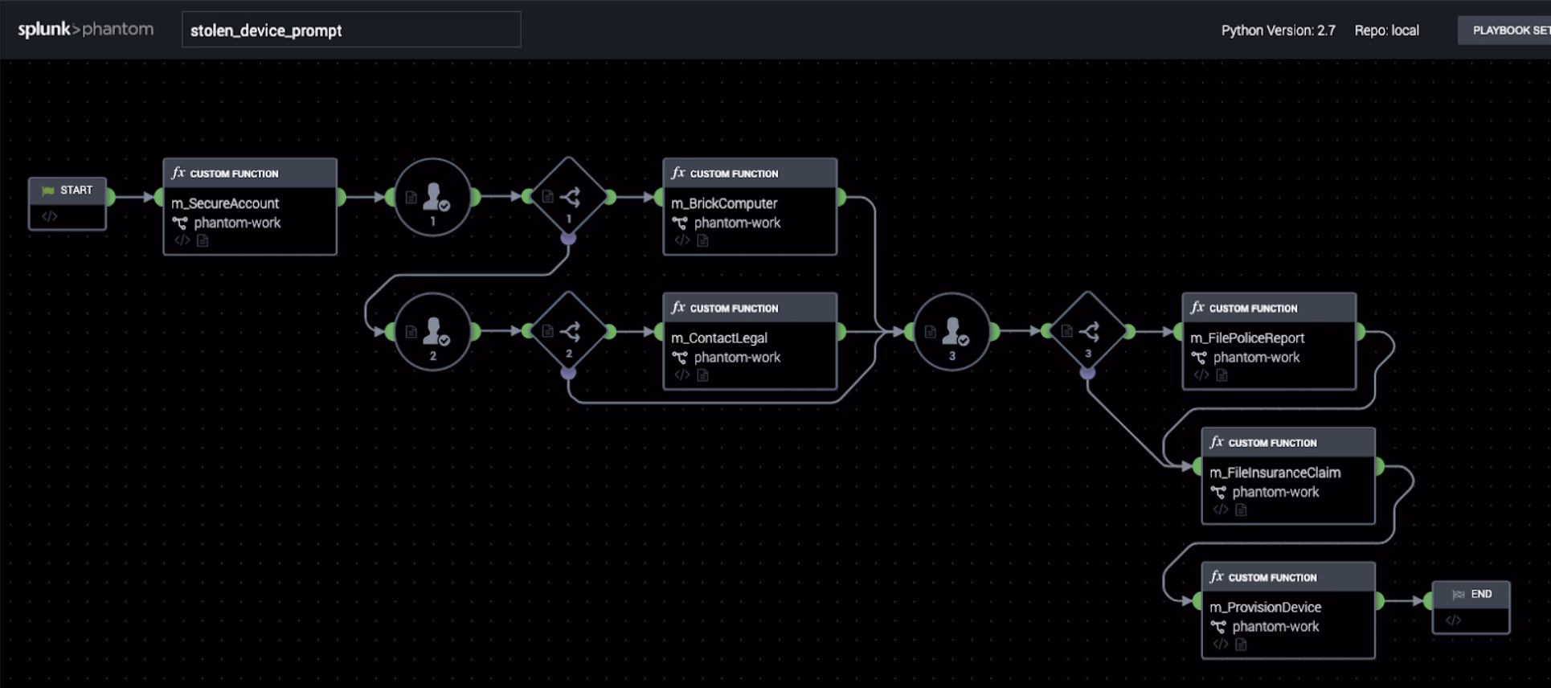Click the Splunk Phantom logo
Screen dimensions: 1551x688
[85, 30]
